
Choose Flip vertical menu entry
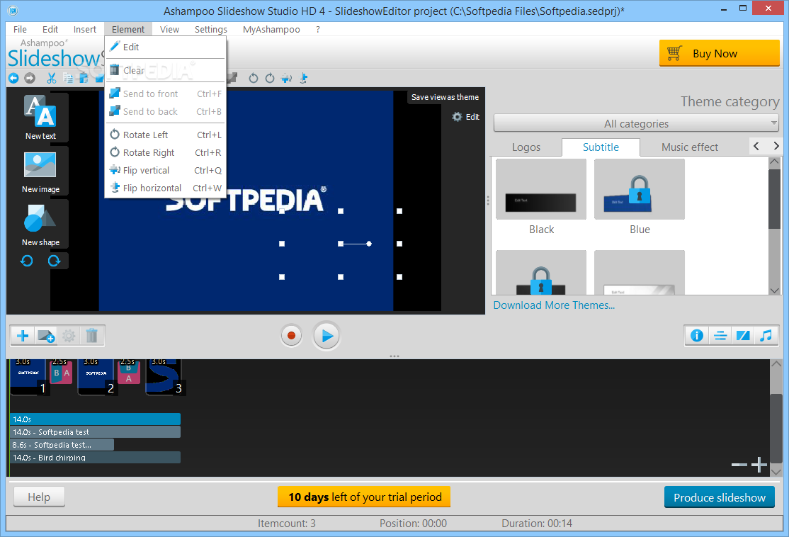click(166, 170)
